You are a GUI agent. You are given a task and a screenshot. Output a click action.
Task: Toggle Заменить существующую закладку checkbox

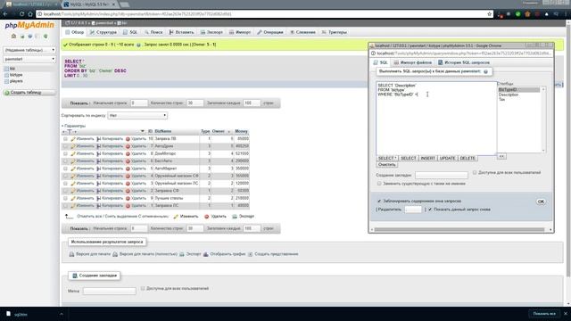379,184
